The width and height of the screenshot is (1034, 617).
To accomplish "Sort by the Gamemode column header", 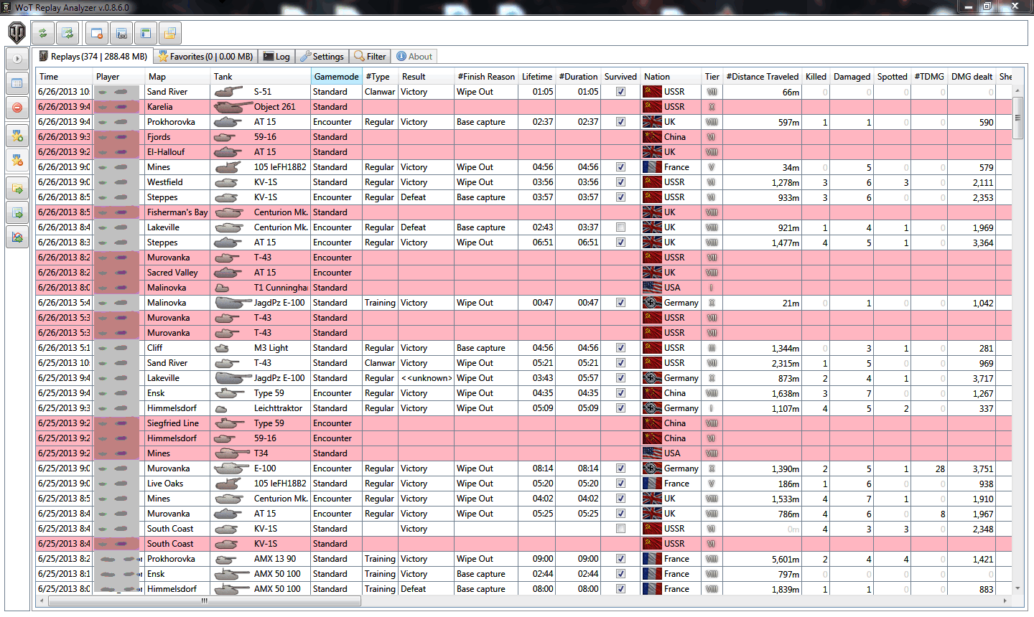I will click(x=337, y=77).
